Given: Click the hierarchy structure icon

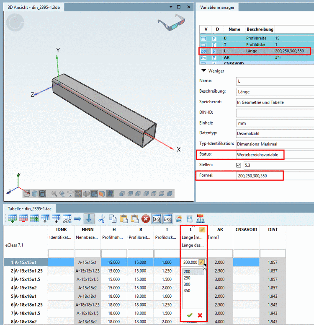Looking at the screenshot, I should pos(201,219).
